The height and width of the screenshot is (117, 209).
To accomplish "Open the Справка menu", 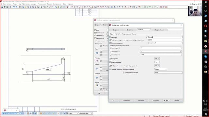I will (x=70, y=4).
